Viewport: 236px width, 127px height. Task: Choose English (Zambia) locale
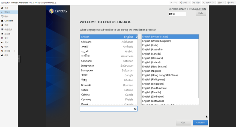tap(170, 92)
